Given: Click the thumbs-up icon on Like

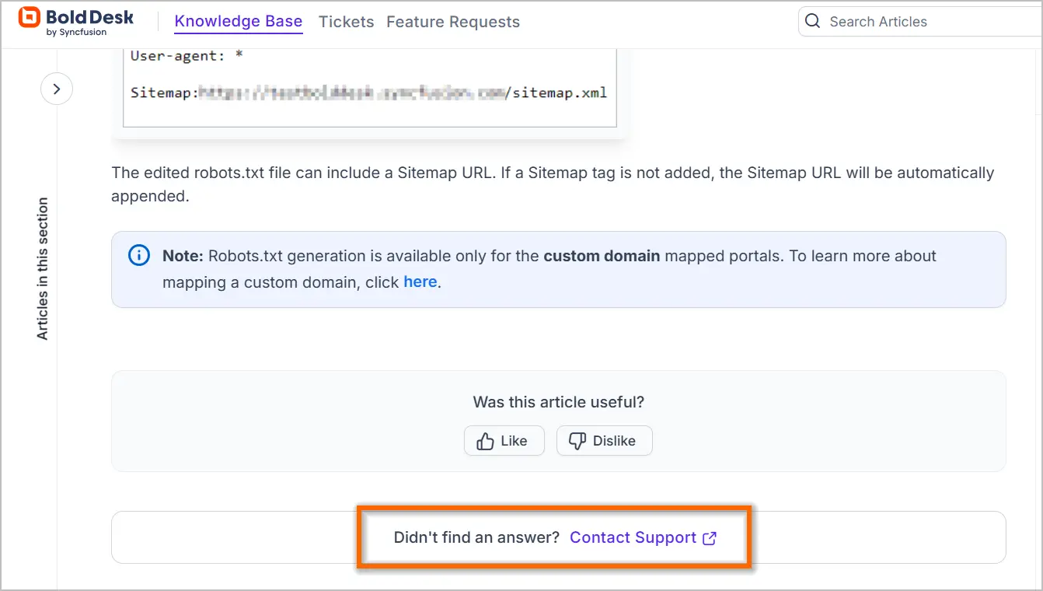Looking at the screenshot, I should pyautogui.click(x=487, y=441).
